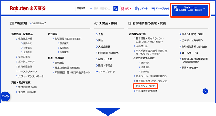Open 実現損益
Screen dimensions: 216x116
59,63
